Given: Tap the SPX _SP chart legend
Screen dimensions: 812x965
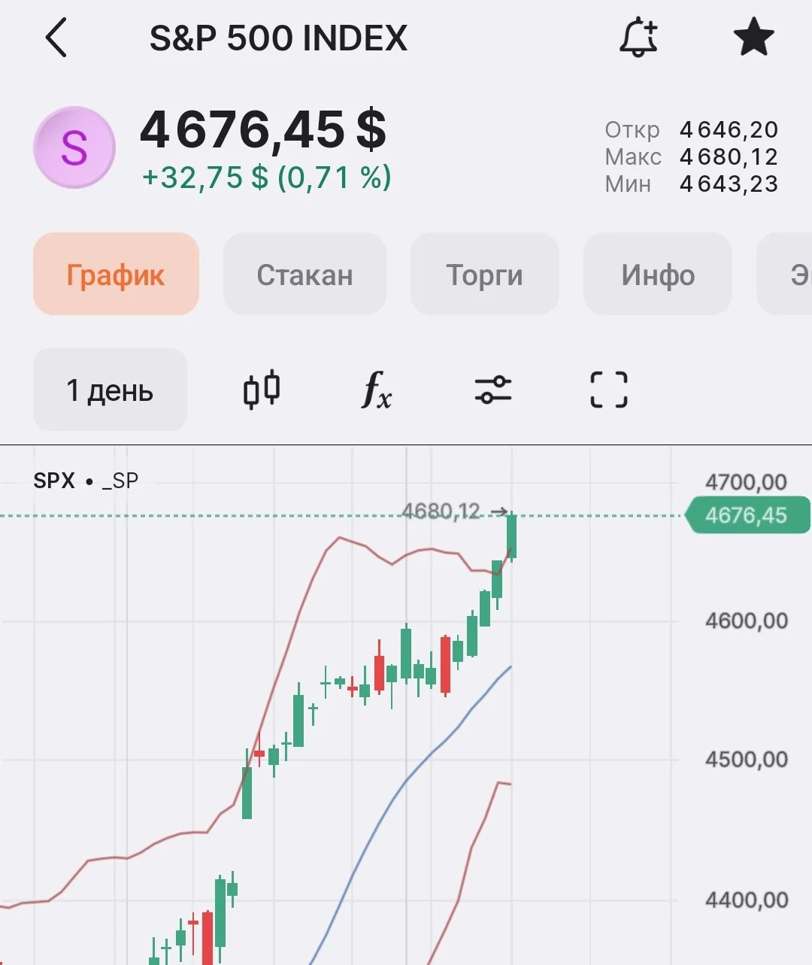Looking at the screenshot, I should tap(86, 481).
